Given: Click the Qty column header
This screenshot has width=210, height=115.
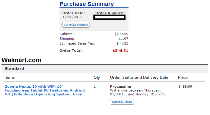Looking at the screenshot, I should (x=97, y=78).
